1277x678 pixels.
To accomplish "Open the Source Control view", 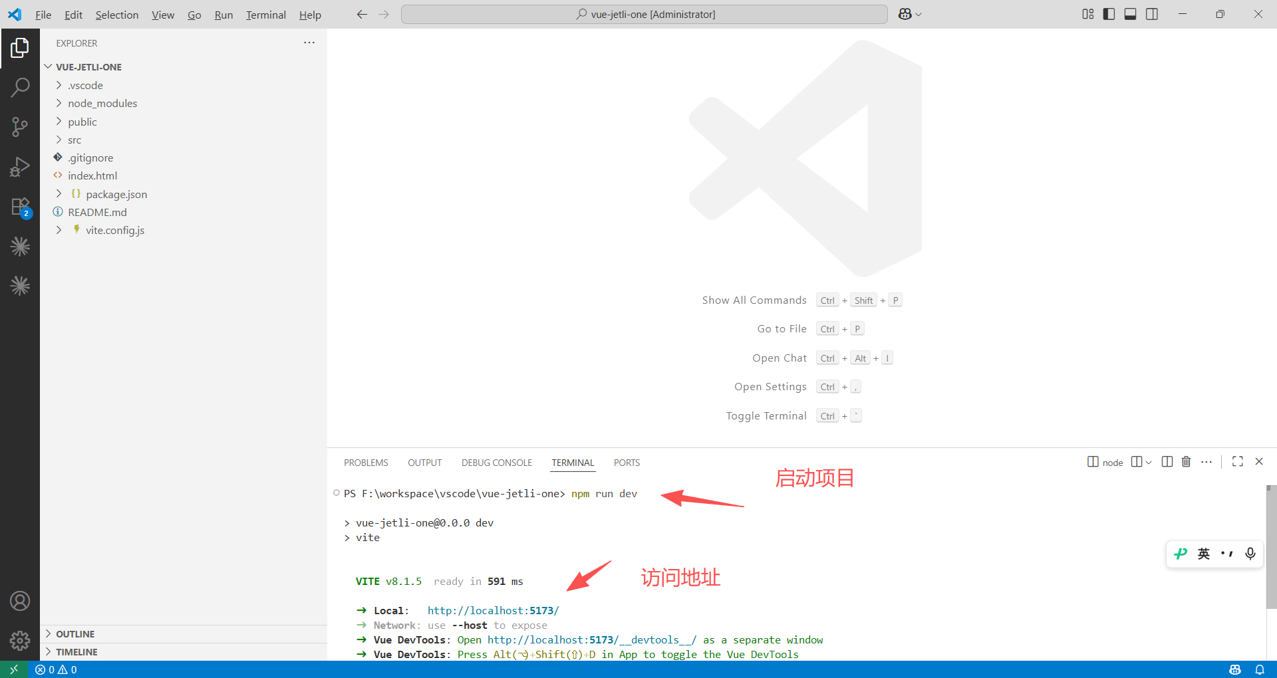I will (20, 127).
